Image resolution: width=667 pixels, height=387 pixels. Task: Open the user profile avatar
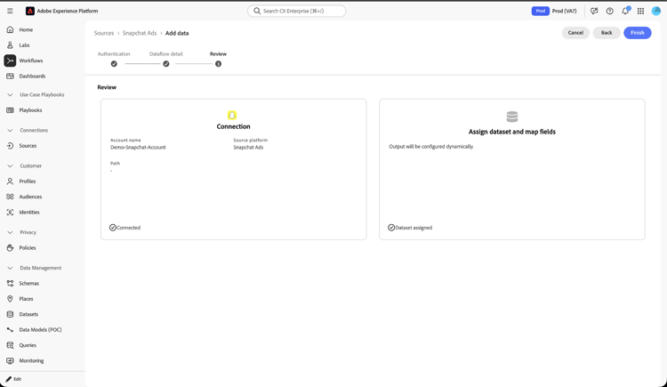click(x=656, y=11)
